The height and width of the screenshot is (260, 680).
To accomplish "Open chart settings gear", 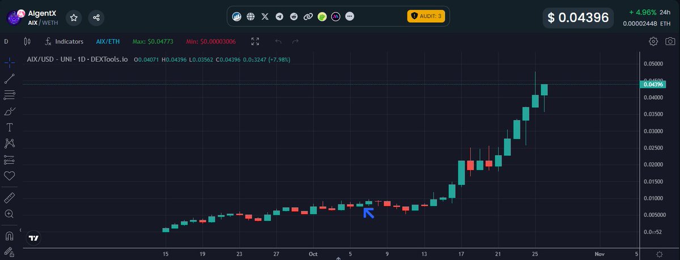I will tap(653, 41).
